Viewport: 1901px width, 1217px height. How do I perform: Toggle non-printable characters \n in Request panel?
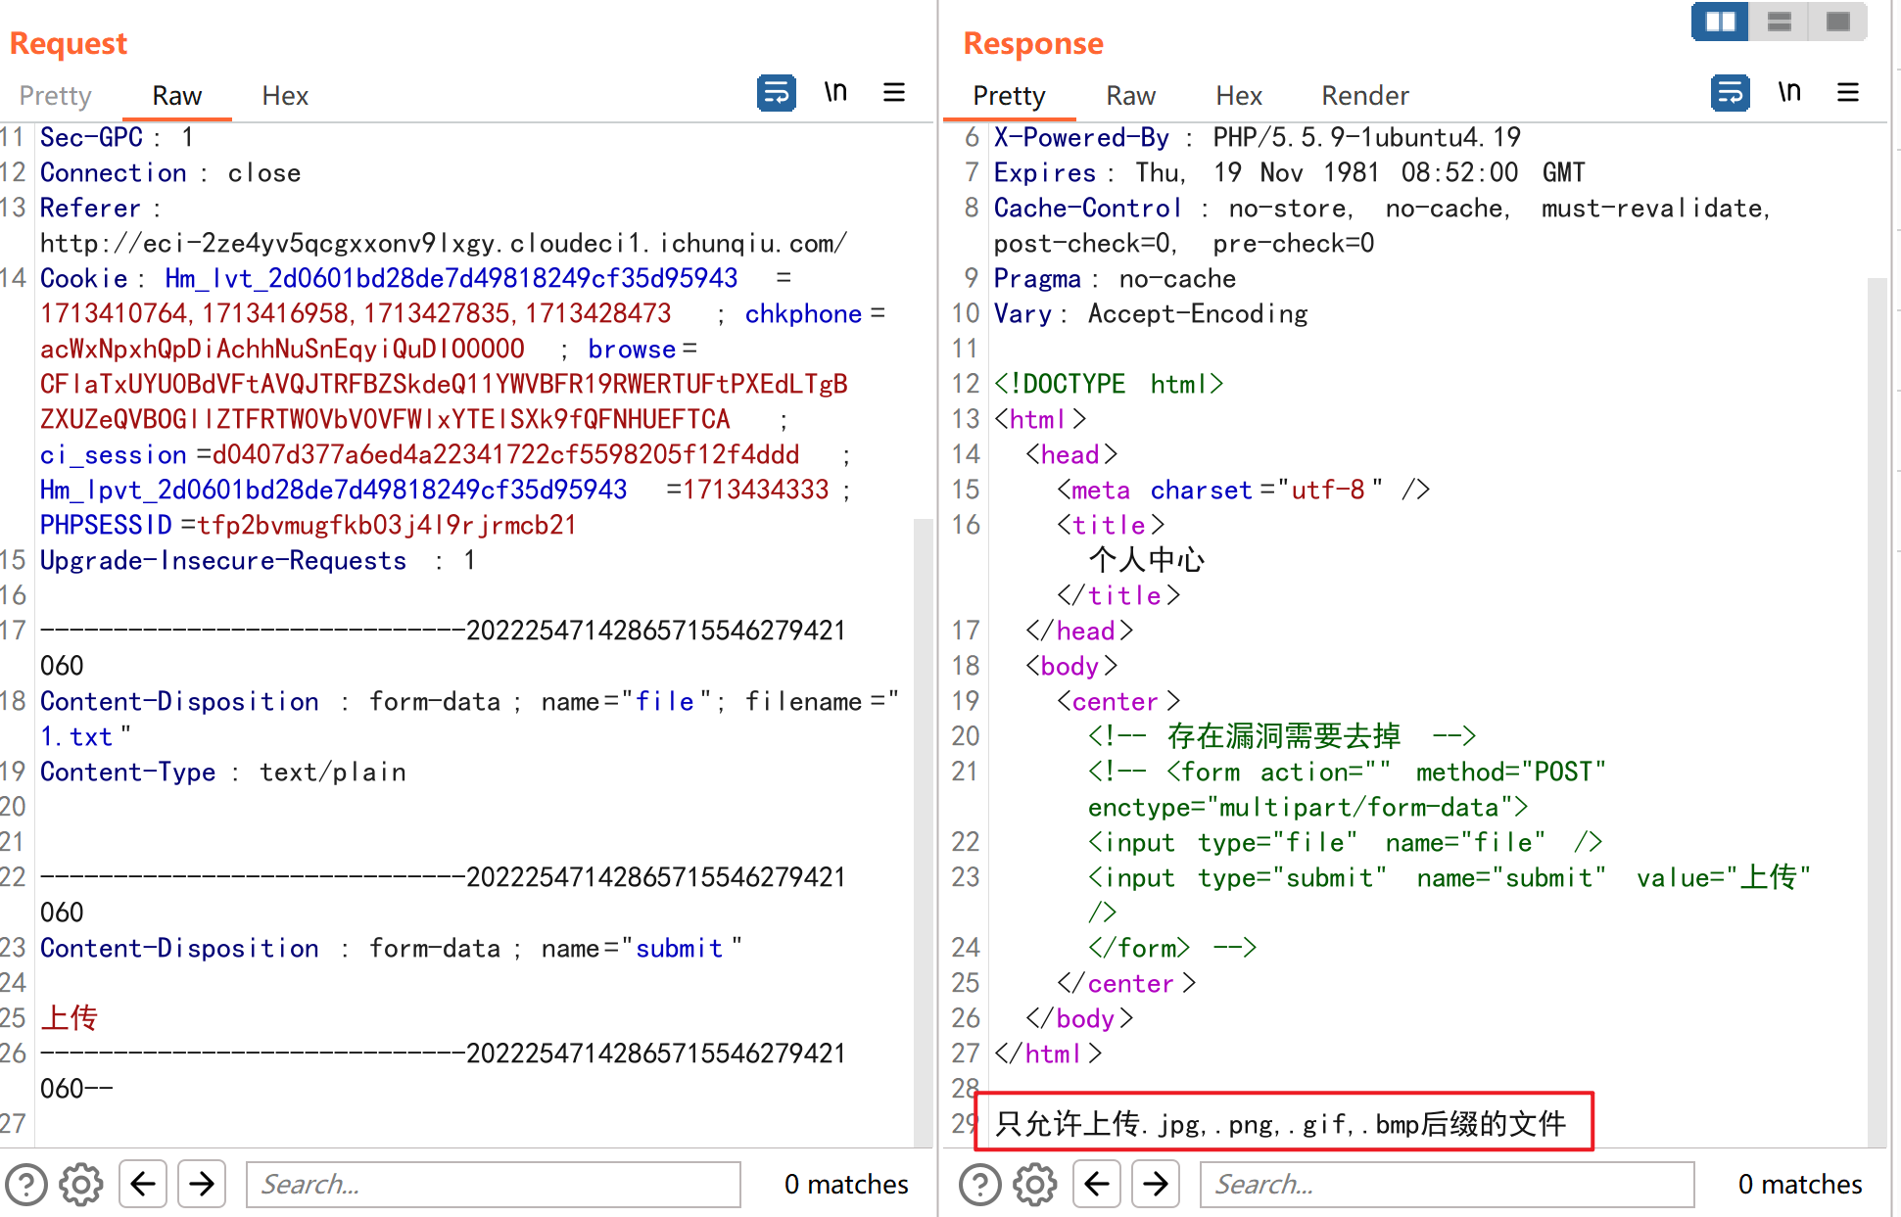834,93
